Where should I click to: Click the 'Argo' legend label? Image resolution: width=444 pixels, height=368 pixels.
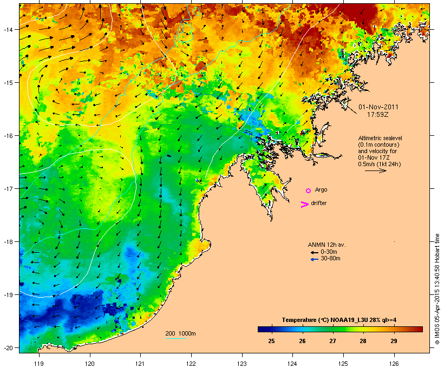pos(321,189)
